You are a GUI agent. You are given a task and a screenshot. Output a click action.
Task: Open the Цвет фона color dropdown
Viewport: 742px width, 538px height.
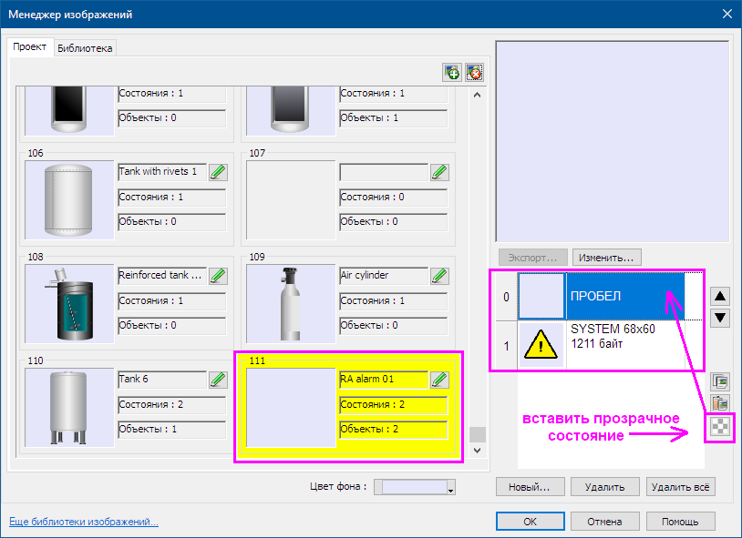pos(451,487)
